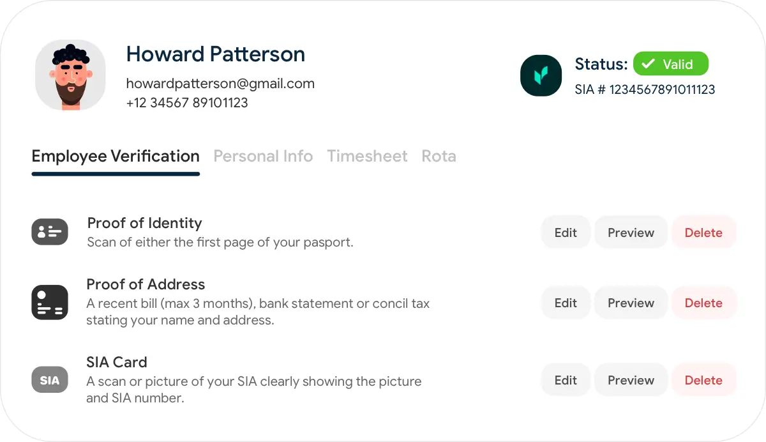Preview the SIA Card scan

tap(631, 380)
